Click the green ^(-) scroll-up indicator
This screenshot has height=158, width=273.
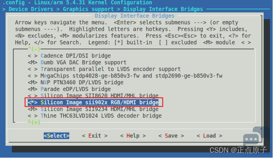point(34,49)
